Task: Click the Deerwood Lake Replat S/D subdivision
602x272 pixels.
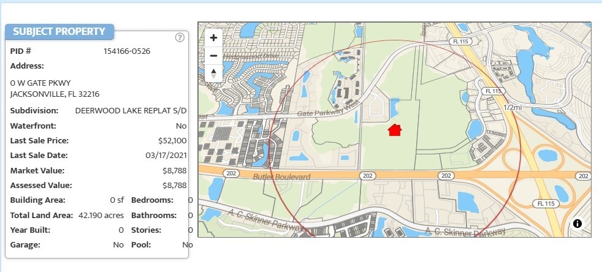Action: [x=131, y=110]
